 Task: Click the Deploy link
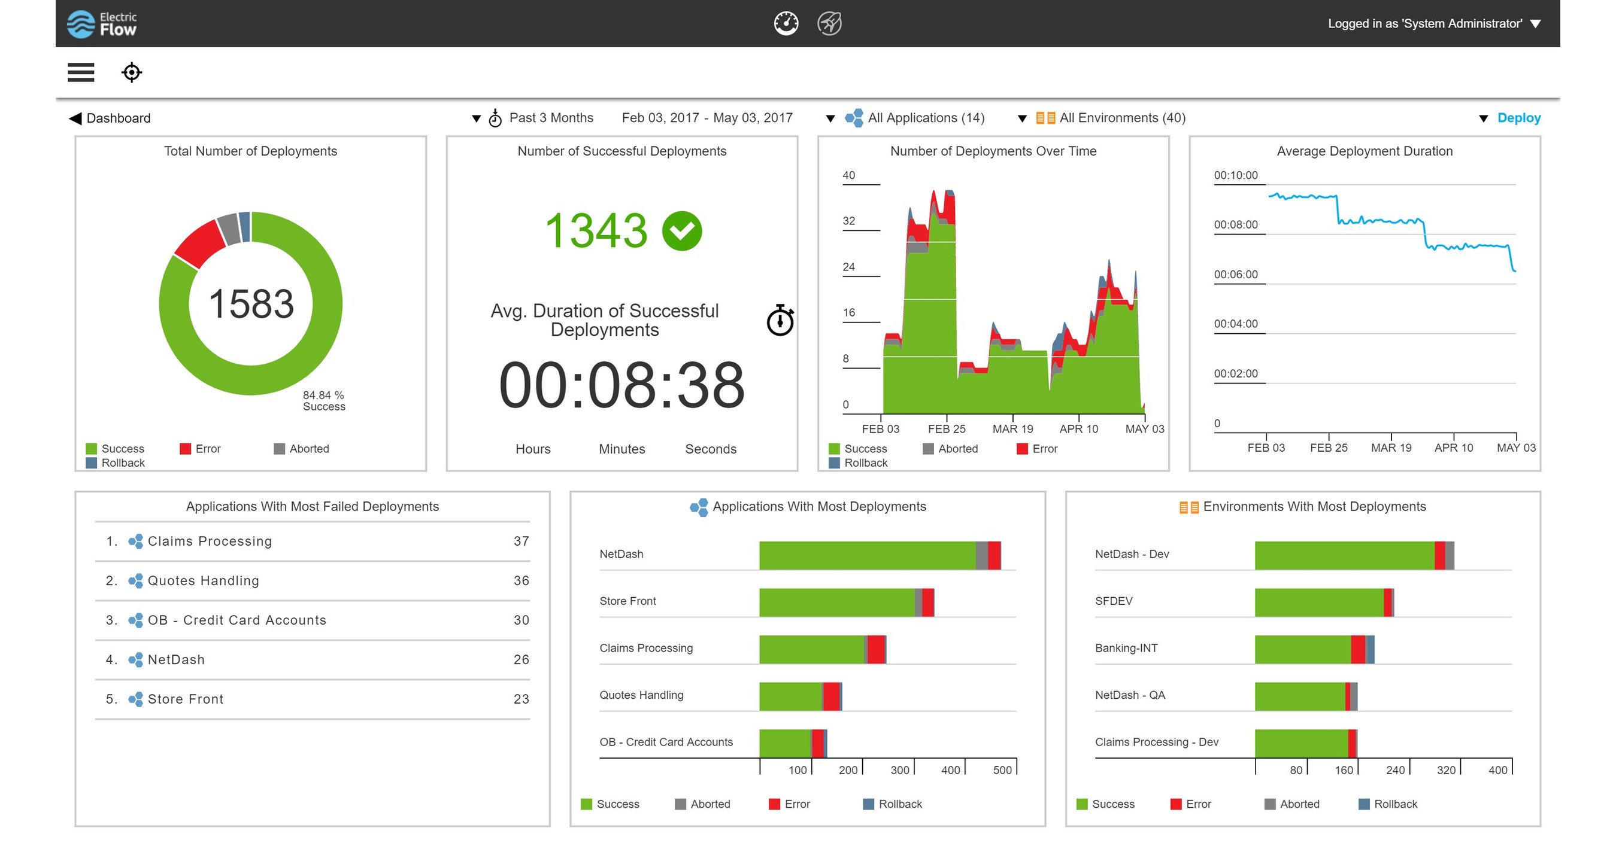[1520, 118]
